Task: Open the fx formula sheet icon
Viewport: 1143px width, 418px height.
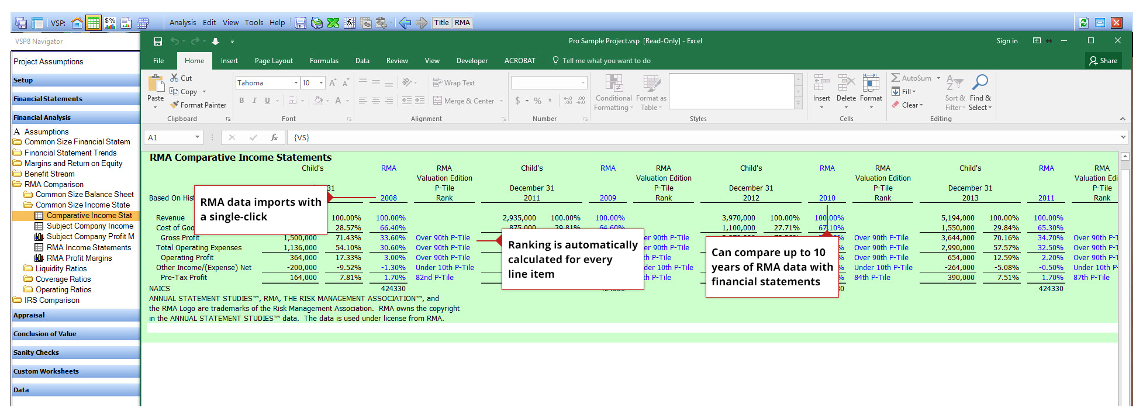Action: click(x=350, y=23)
